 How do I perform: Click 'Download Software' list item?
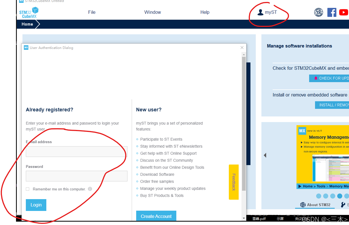coord(157,174)
